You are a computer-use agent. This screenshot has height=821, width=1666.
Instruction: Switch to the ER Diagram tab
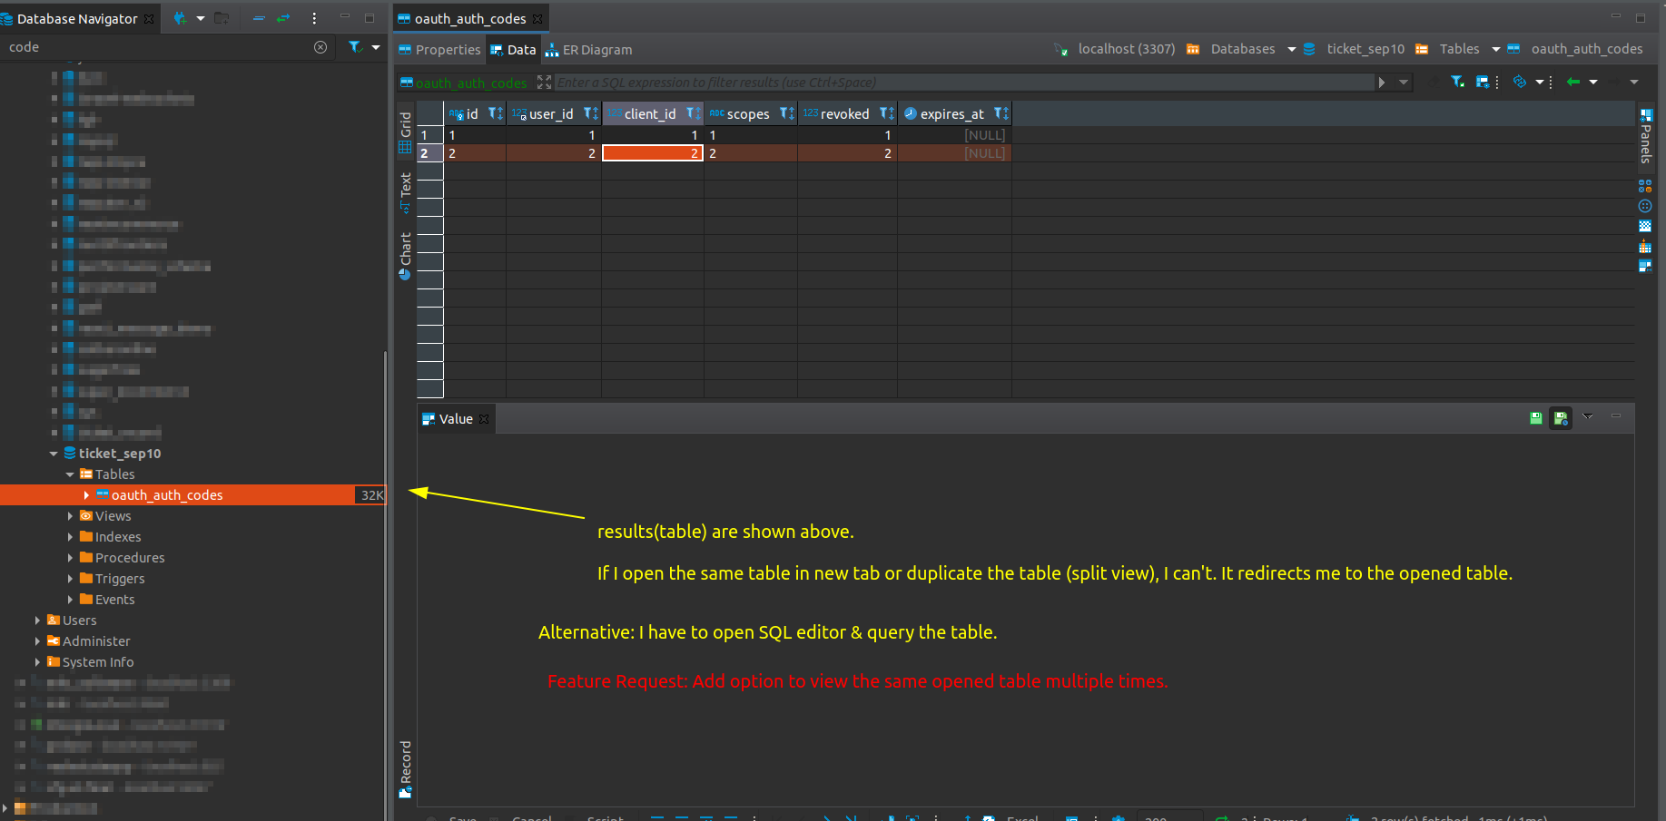(588, 50)
